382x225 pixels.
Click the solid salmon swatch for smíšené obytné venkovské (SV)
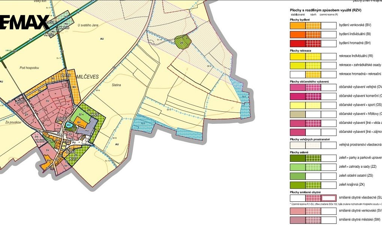pos(298,211)
